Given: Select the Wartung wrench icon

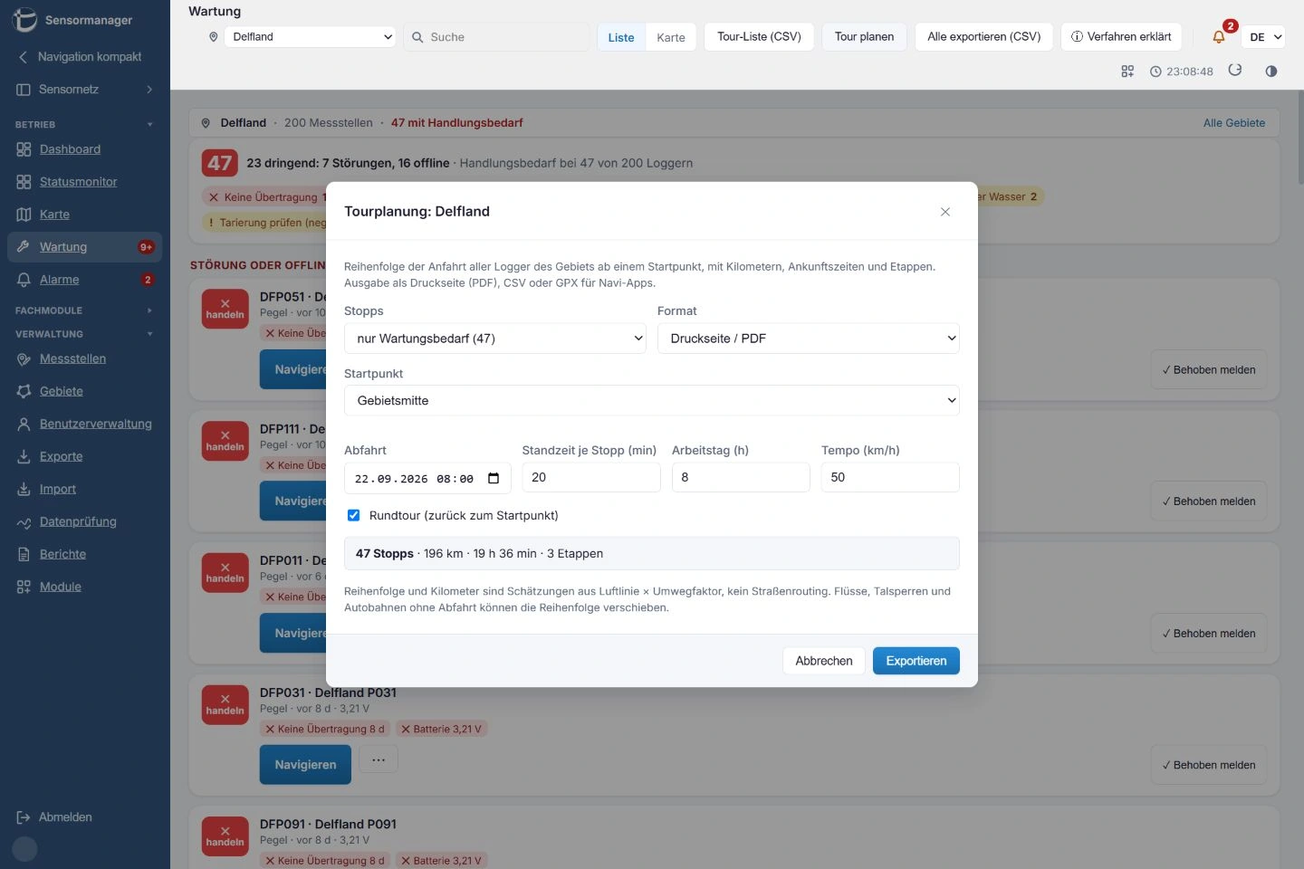Looking at the screenshot, I should [24, 247].
